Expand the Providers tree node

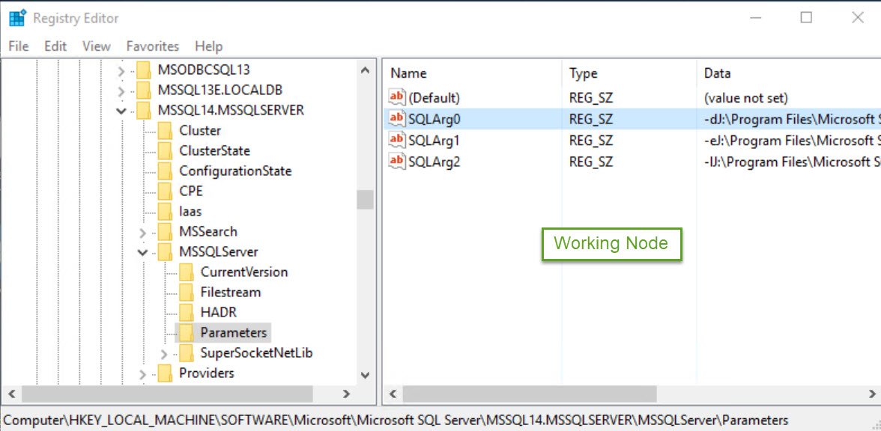(142, 374)
